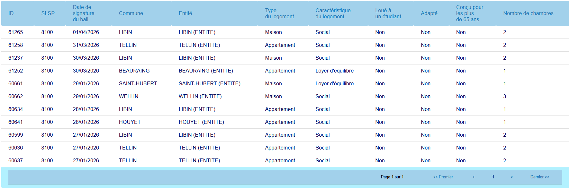Sort by "Loué à un étudiant" header

pos(388,13)
